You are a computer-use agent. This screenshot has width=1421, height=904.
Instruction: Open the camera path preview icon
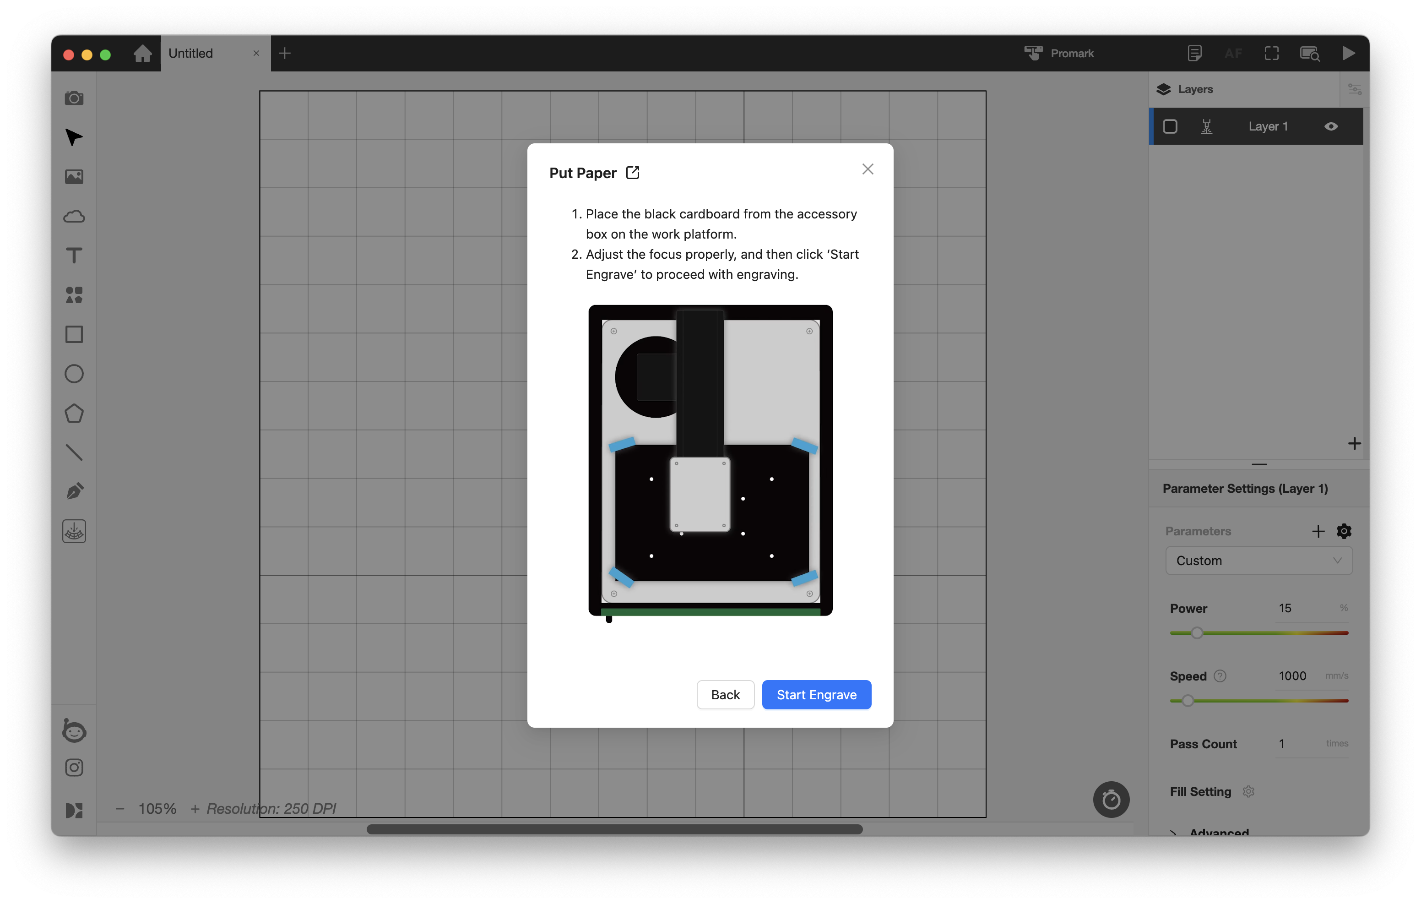[x=1310, y=53]
